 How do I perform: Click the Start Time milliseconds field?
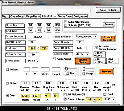coord(57,25)
